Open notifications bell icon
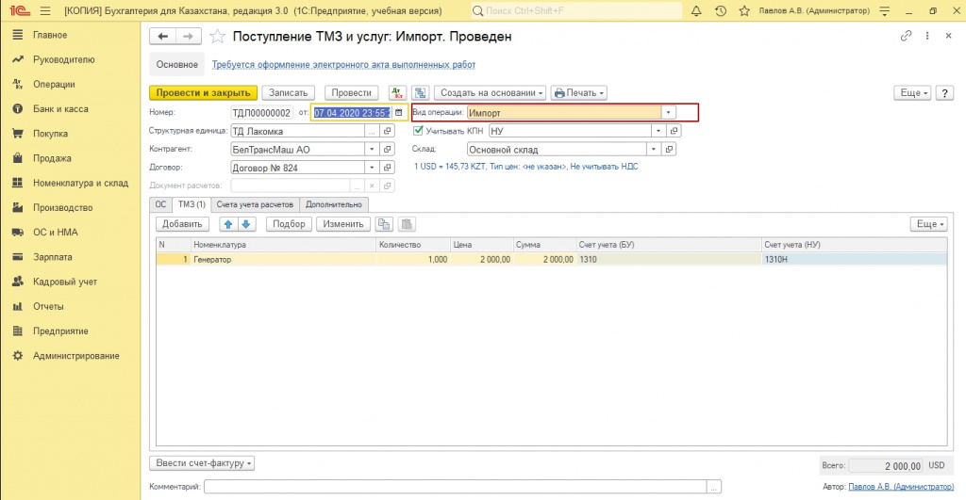This screenshot has height=500, width=966. point(696,11)
